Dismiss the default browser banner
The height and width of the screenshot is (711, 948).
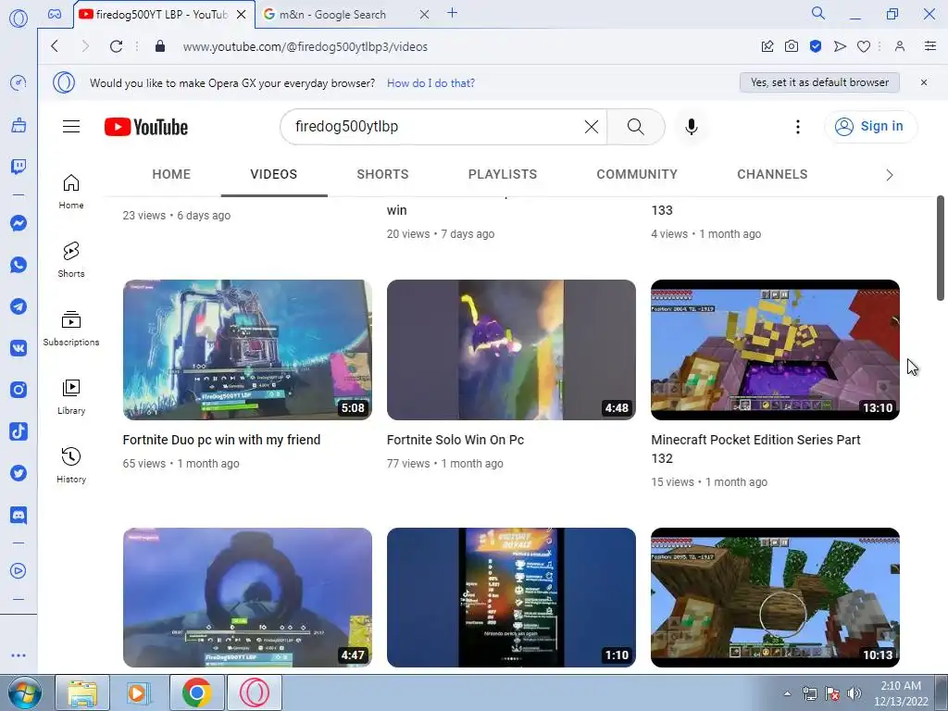click(924, 82)
